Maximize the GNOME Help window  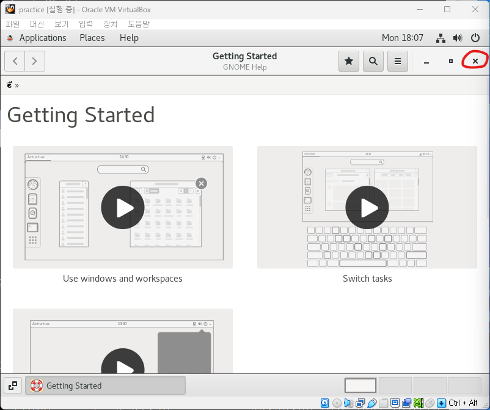[x=451, y=61]
